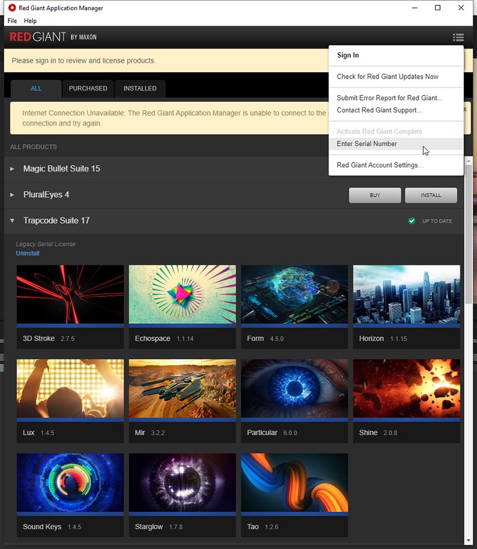Maximize the Application Manager window
The width and height of the screenshot is (477, 549).
[438, 8]
